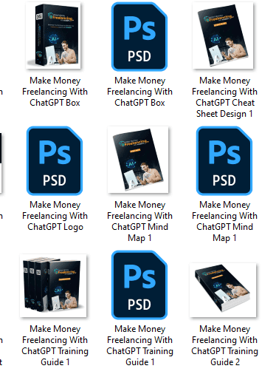Click the cut-off filename at the top row's left edge
Viewport: 276px width, 377px height.
tap(1, 92)
